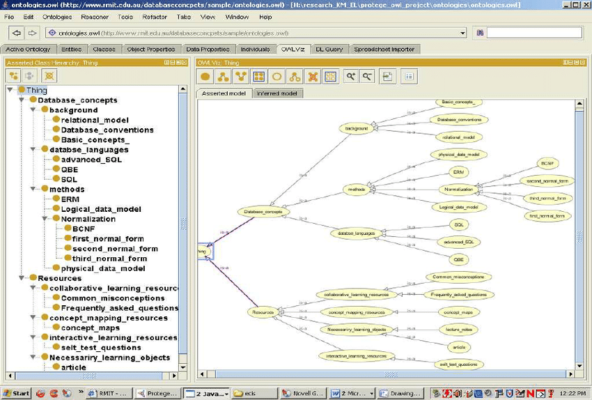592x400 pixels.
Task: Collapse the background tree node
Action: 33,110
